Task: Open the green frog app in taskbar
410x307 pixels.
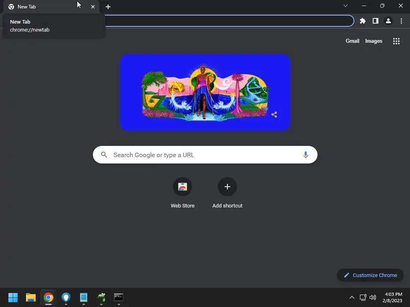Action: click(x=101, y=297)
